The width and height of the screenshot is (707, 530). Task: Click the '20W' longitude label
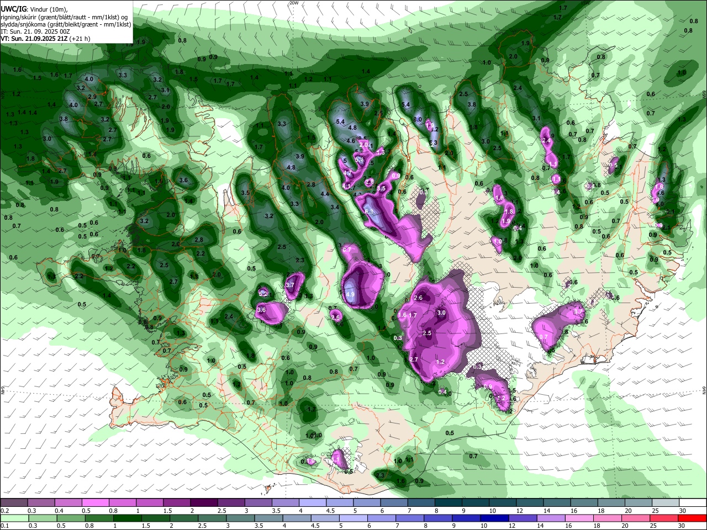pyautogui.click(x=294, y=3)
